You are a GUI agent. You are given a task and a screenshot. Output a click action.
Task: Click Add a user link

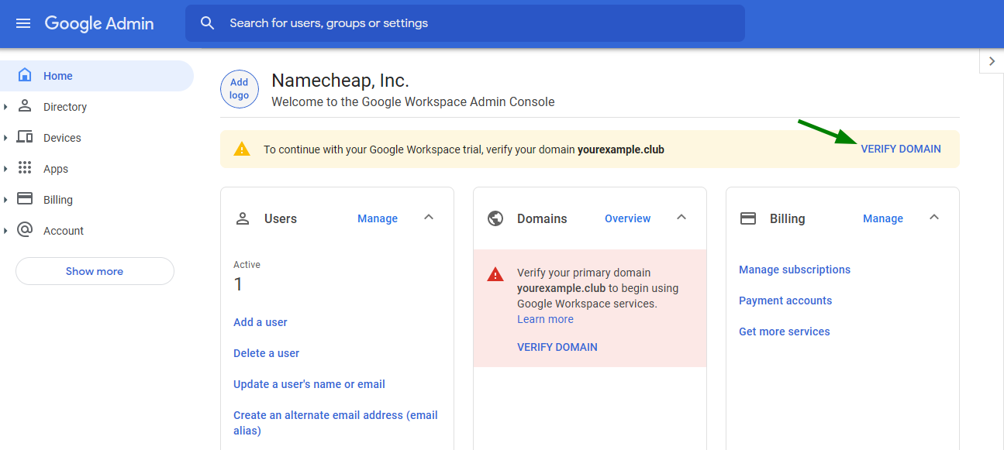pos(260,322)
